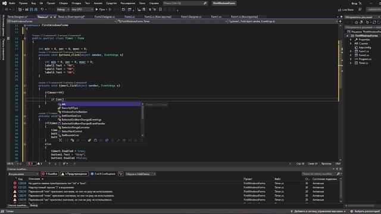Open the Все решение scope dropdown
Screen dimensions: 381x214
[23, 174]
